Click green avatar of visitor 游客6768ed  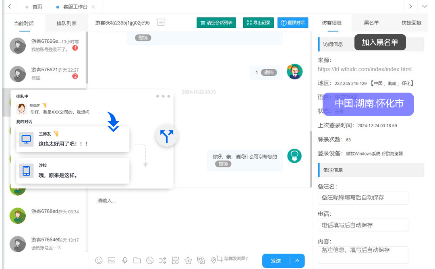click(18, 216)
